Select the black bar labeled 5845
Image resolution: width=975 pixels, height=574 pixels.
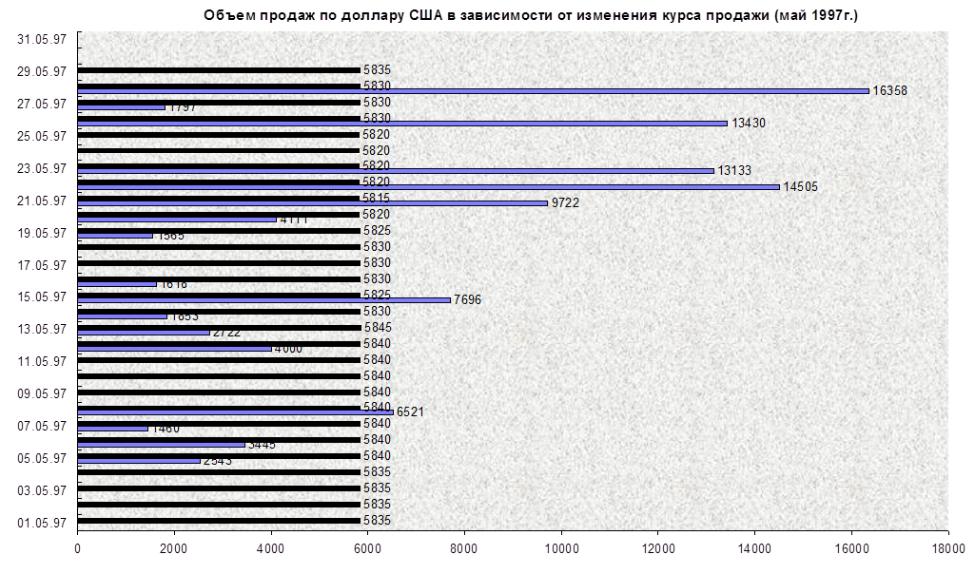pyautogui.click(x=218, y=327)
